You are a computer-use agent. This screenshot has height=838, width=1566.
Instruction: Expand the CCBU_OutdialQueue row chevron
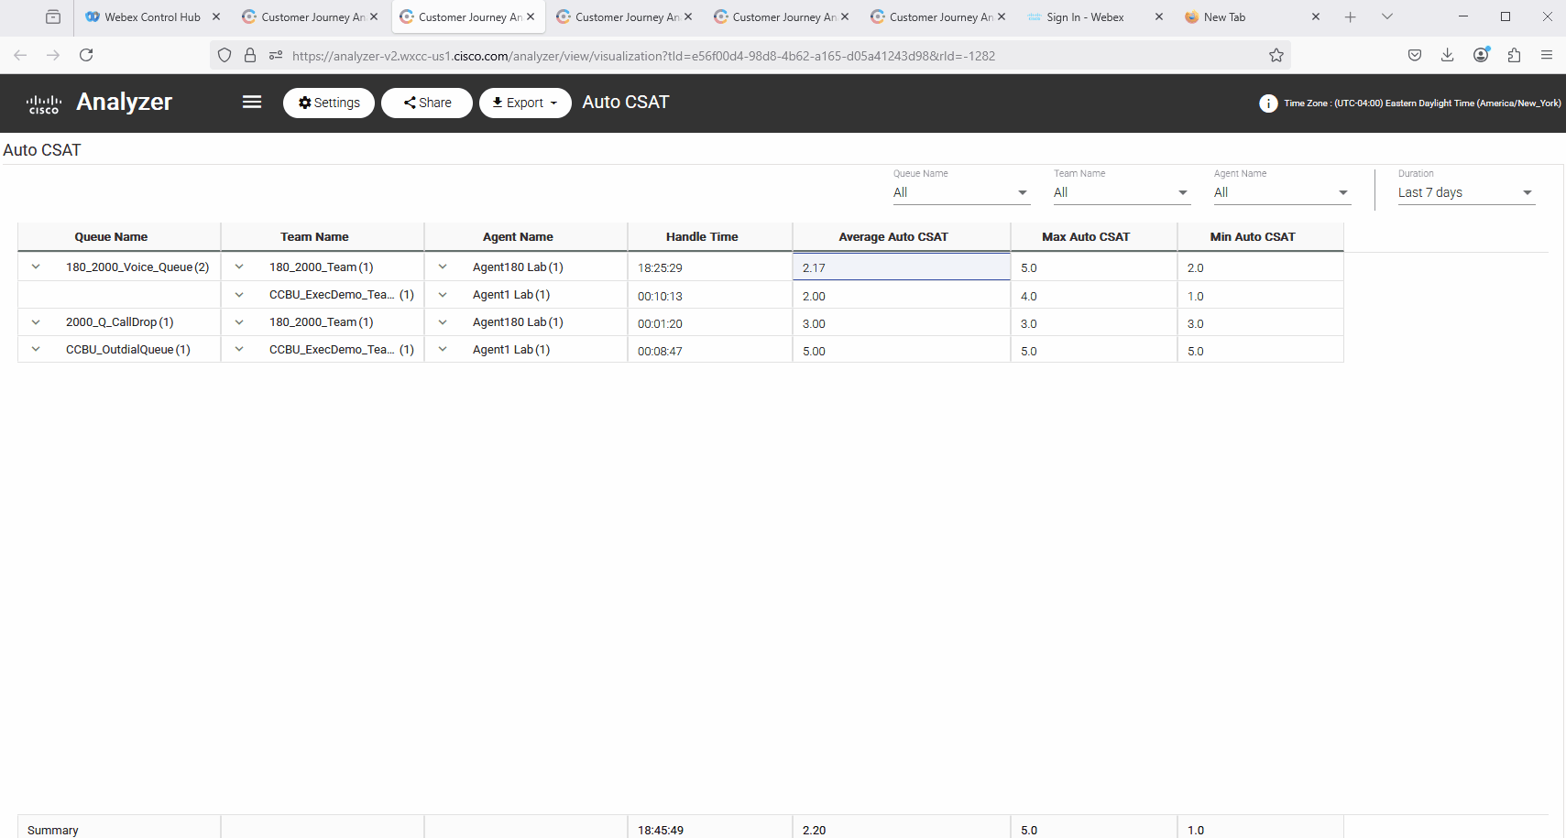click(x=36, y=350)
